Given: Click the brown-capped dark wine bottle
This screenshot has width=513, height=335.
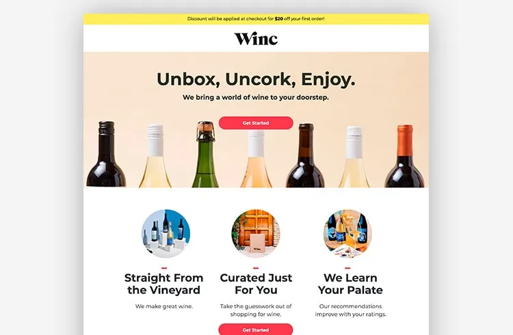Looking at the screenshot, I should tap(306, 155).
